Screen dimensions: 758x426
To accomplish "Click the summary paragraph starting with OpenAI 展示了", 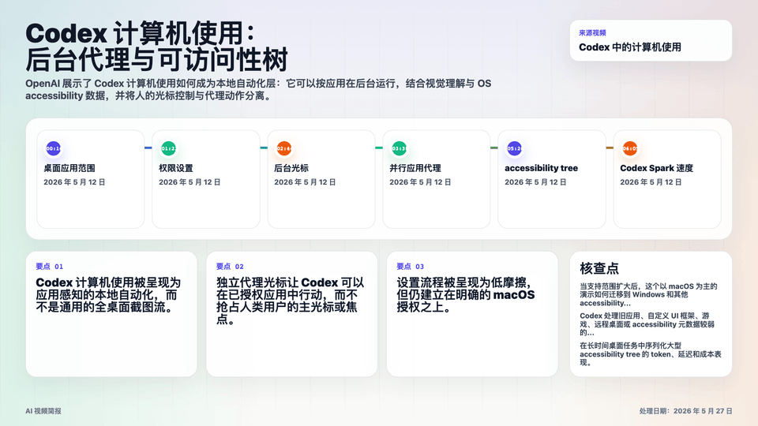I will pos(258,89).
